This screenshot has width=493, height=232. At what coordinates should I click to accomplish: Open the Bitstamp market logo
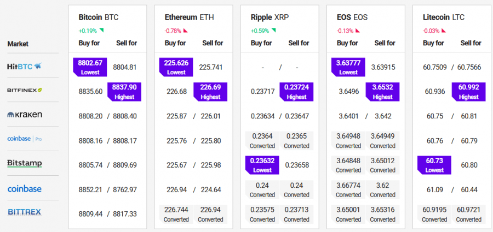(25, 163)
